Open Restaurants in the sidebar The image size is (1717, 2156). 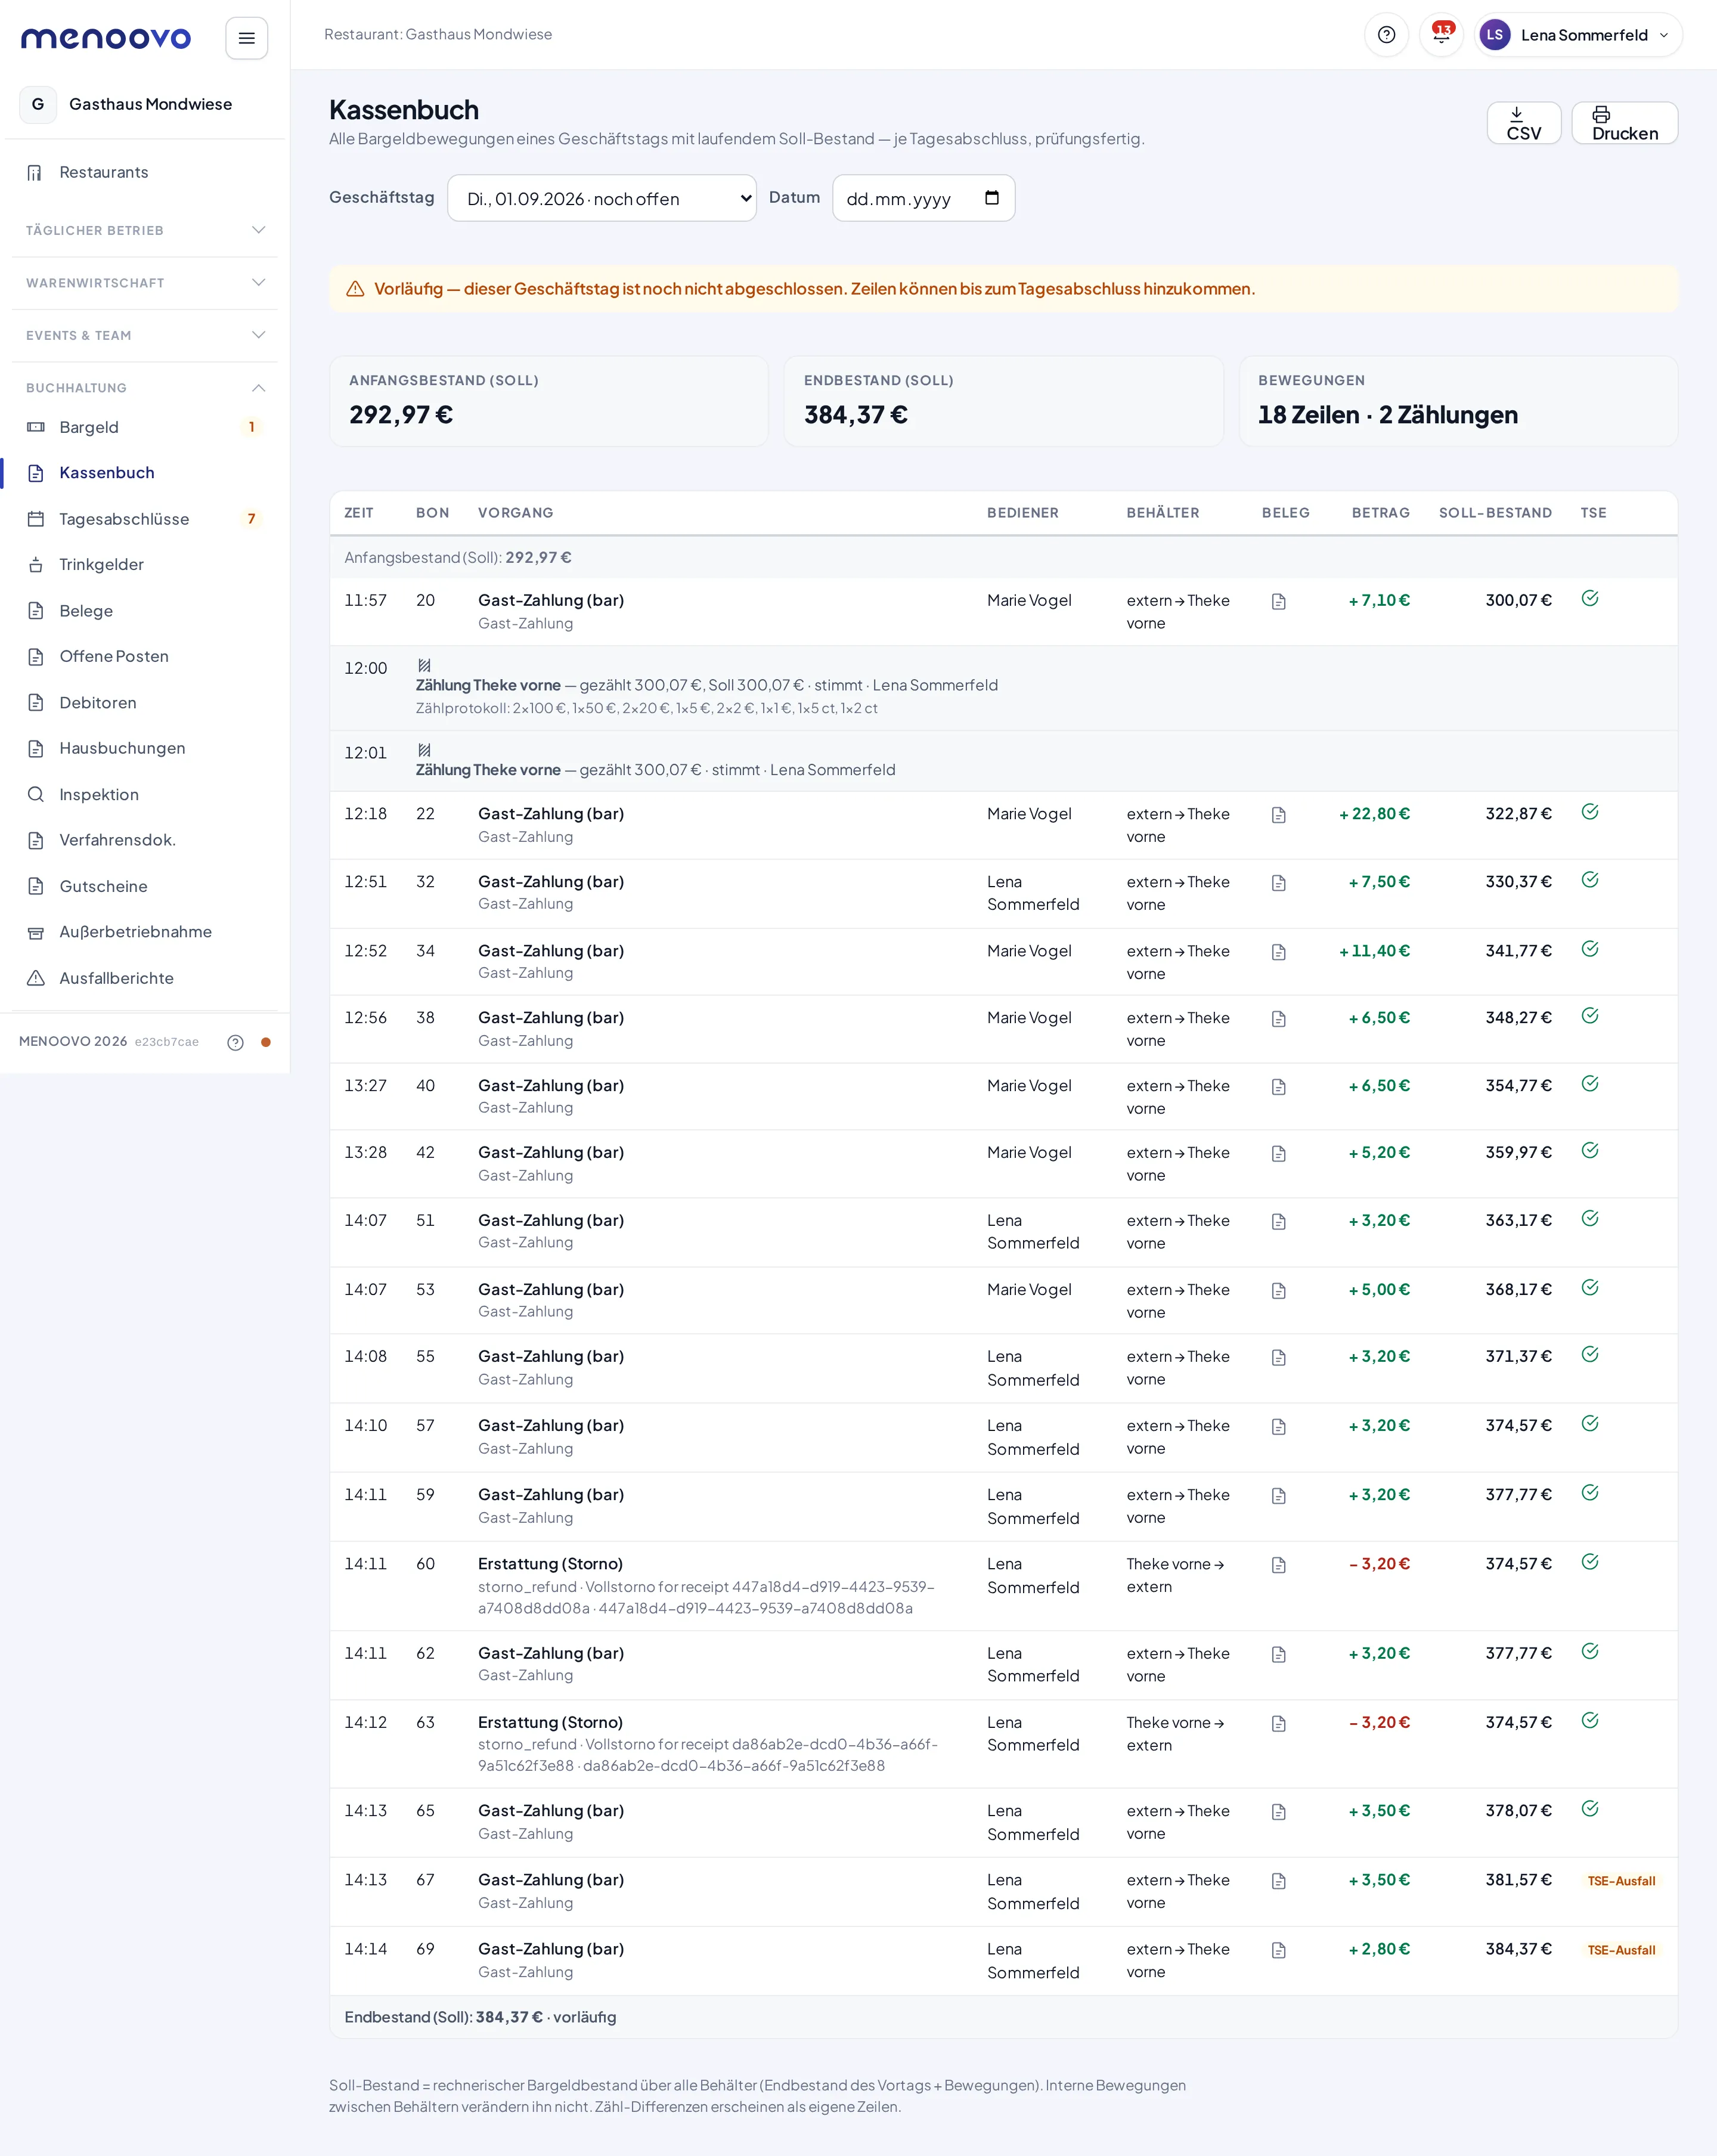[145, 173]
